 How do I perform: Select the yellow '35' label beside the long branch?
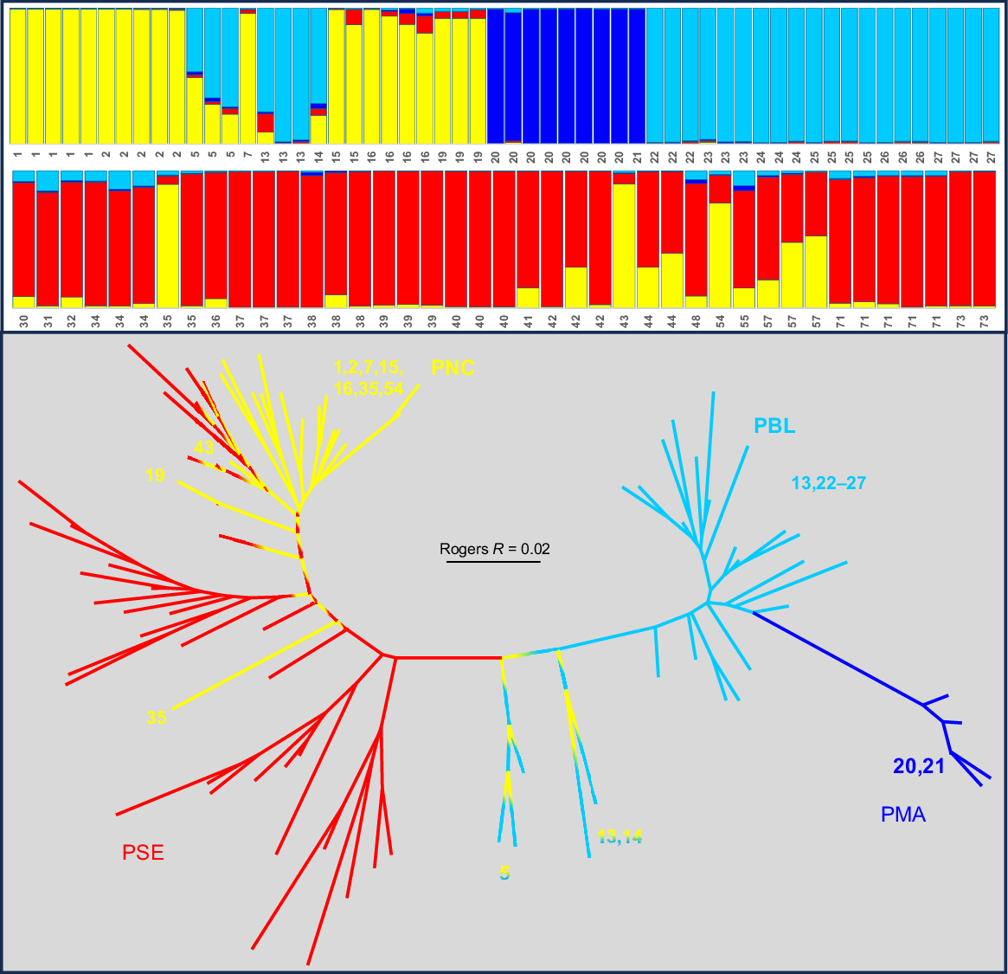tap(156, 717)
